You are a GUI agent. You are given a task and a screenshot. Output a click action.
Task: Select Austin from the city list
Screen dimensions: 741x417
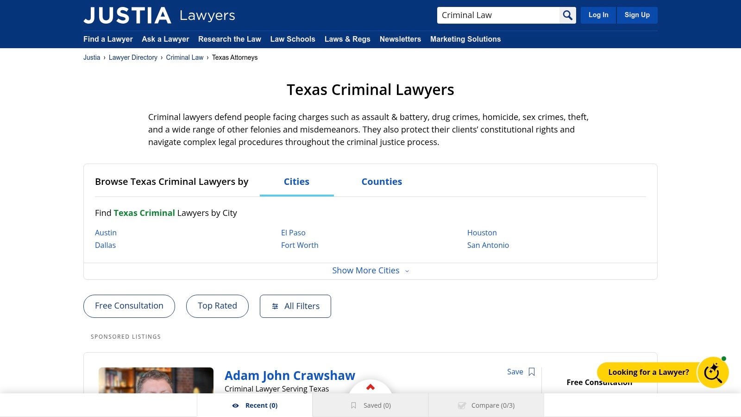106,233
